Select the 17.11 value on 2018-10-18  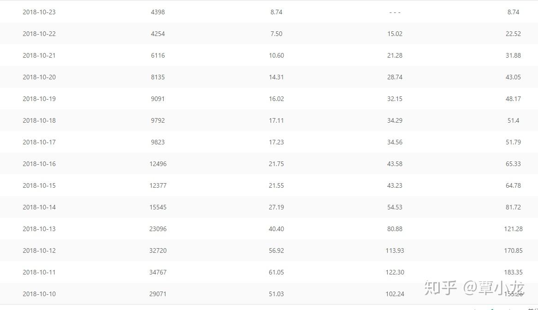[276, 120]
